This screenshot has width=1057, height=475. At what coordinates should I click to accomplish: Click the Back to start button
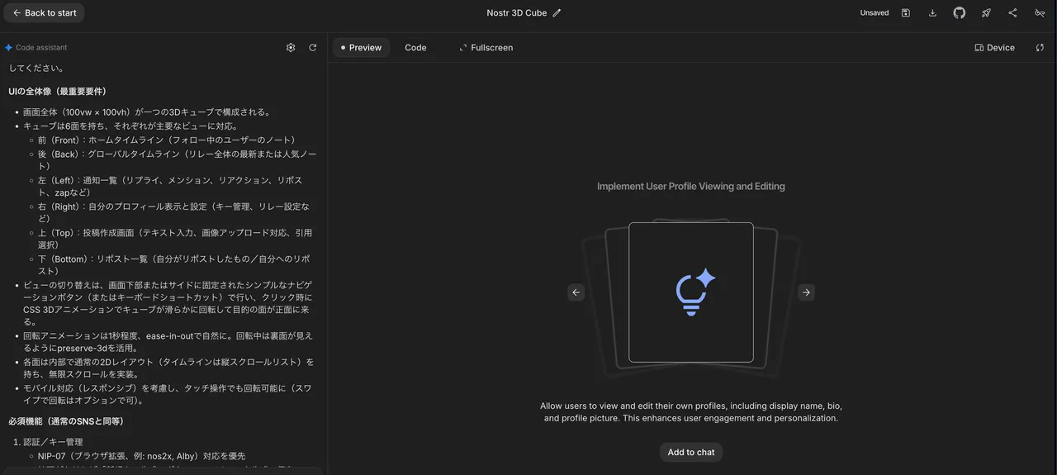coord(44,13)
